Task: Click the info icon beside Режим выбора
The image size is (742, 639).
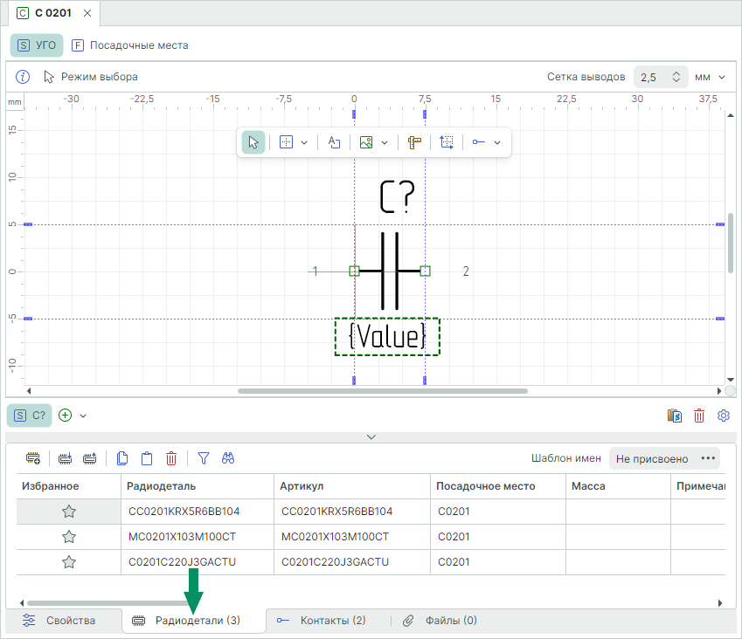Action: pyautogui.click(x=24, y=77)
